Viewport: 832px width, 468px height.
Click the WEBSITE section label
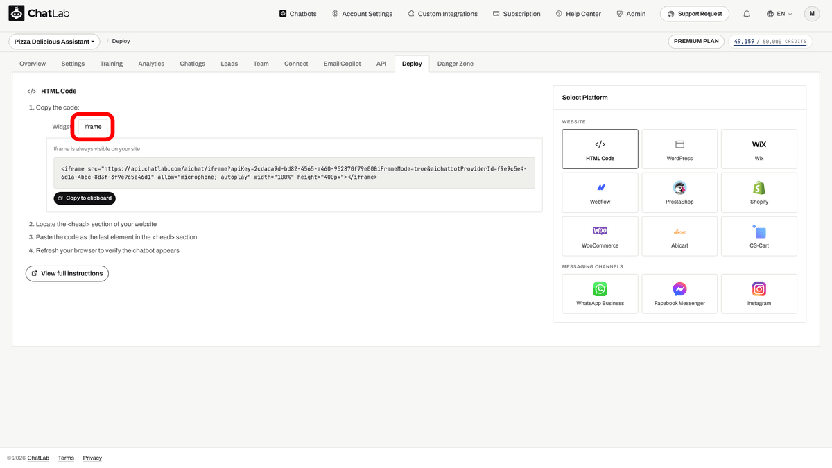pos(574,122)
